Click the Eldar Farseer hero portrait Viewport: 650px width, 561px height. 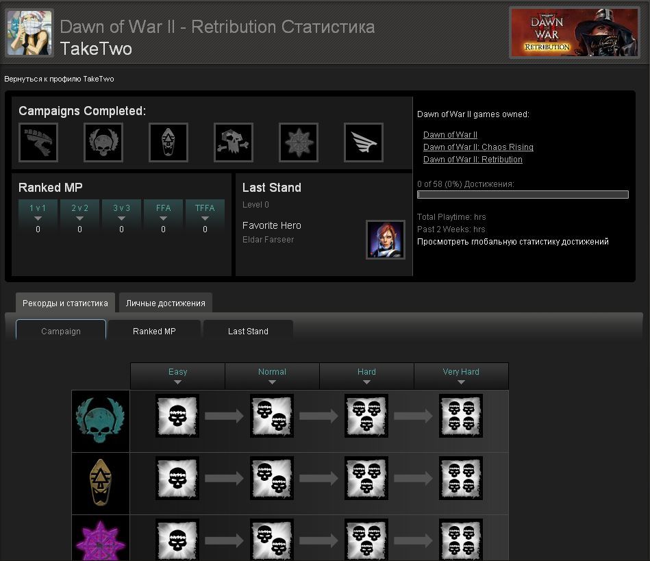coord(386,240)
